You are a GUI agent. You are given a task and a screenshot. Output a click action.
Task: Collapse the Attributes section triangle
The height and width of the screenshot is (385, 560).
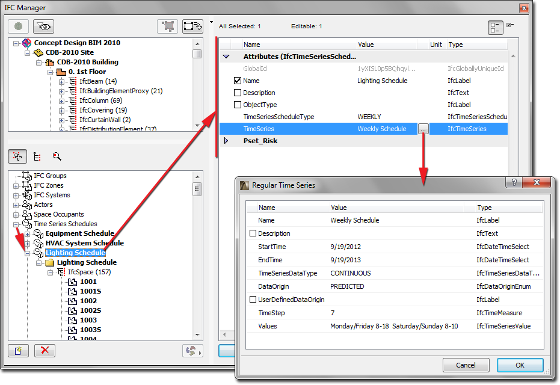226,57
